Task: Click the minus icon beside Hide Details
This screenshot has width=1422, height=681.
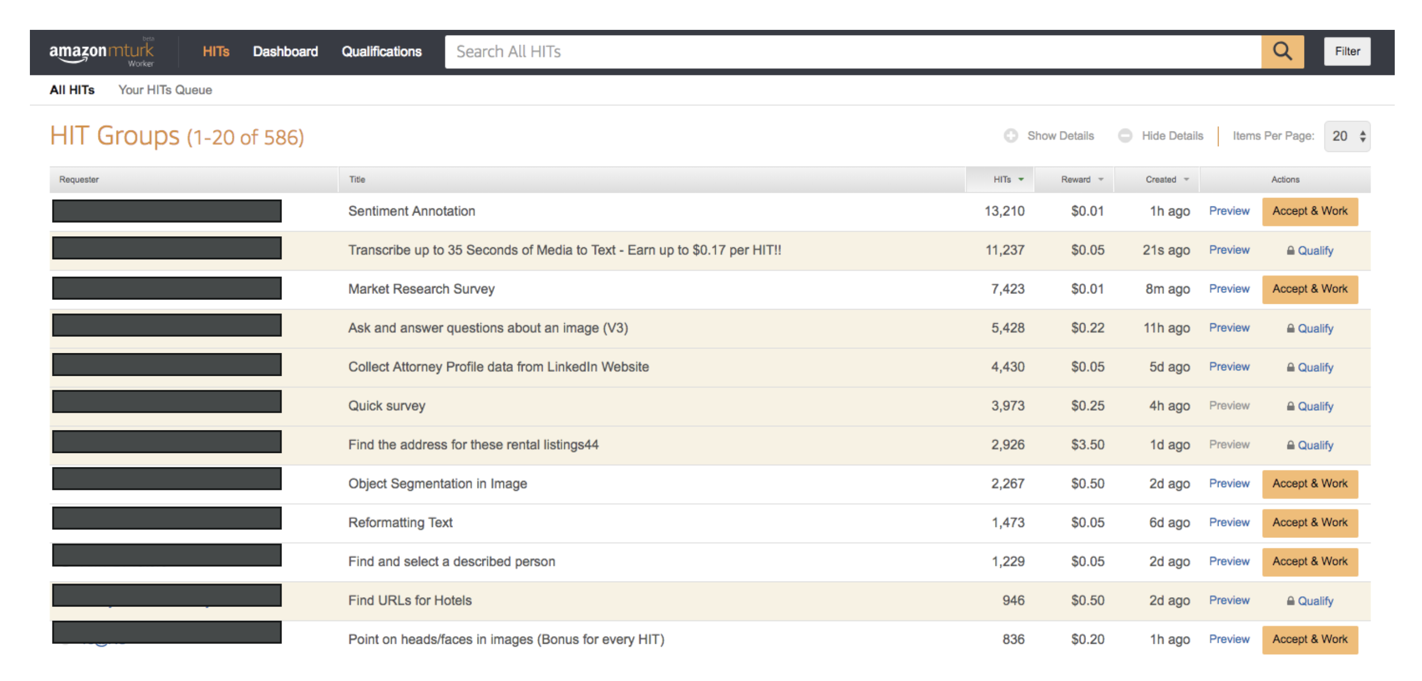Action: point(1125,136)
